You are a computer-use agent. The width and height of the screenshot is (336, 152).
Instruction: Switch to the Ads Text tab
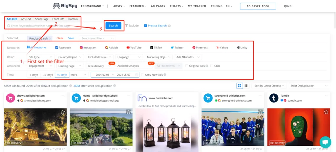(26, 19)
